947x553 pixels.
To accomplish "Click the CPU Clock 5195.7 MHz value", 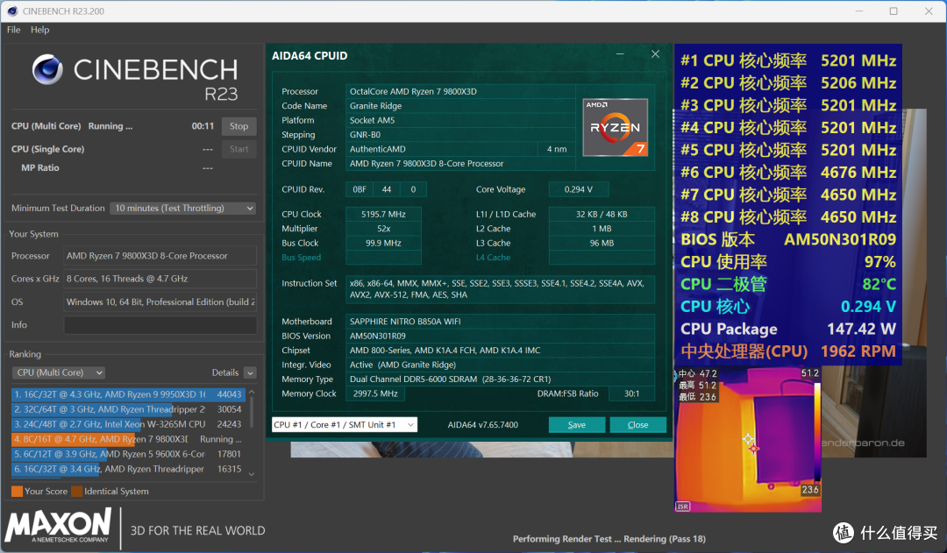I will click(x=383, y=215).
